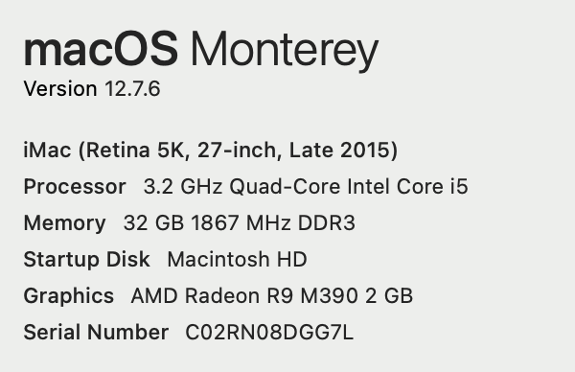Viewport: 575px width, 372px height.
Task: Click the Graphics label
Action: click(69, 295)
